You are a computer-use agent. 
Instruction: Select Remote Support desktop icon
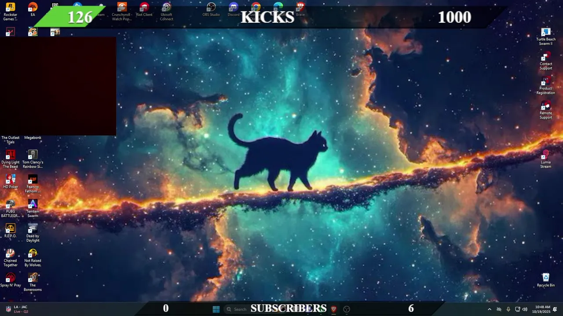(546, 110)
